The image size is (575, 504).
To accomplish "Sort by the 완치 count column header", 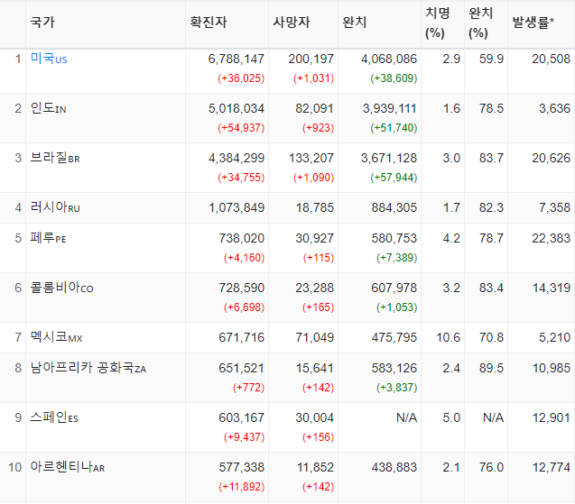I will pyautogui.click(x=354, y=23).
